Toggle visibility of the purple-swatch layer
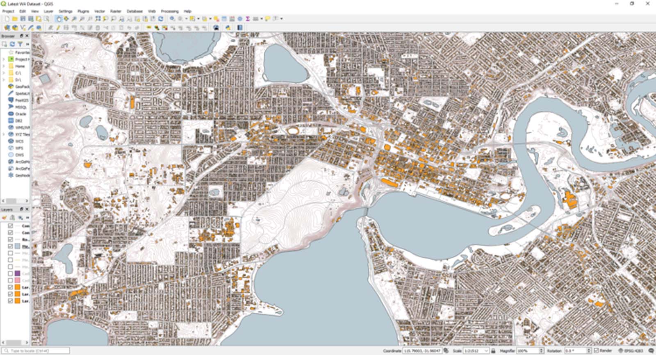 (x=10, y=273)
